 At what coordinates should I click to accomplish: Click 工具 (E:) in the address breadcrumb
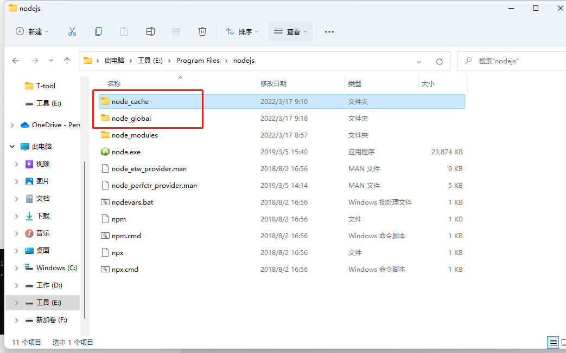[x=150, y=61]
